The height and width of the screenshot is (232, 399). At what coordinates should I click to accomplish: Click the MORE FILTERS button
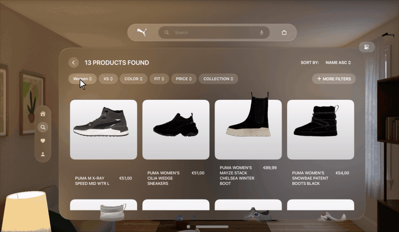334,79
